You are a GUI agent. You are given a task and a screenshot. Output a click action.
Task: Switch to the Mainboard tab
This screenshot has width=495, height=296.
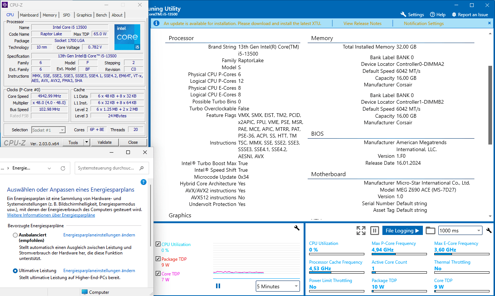[29, 15]
